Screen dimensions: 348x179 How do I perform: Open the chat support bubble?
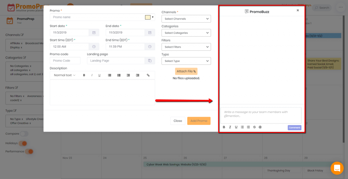point(337,168)
